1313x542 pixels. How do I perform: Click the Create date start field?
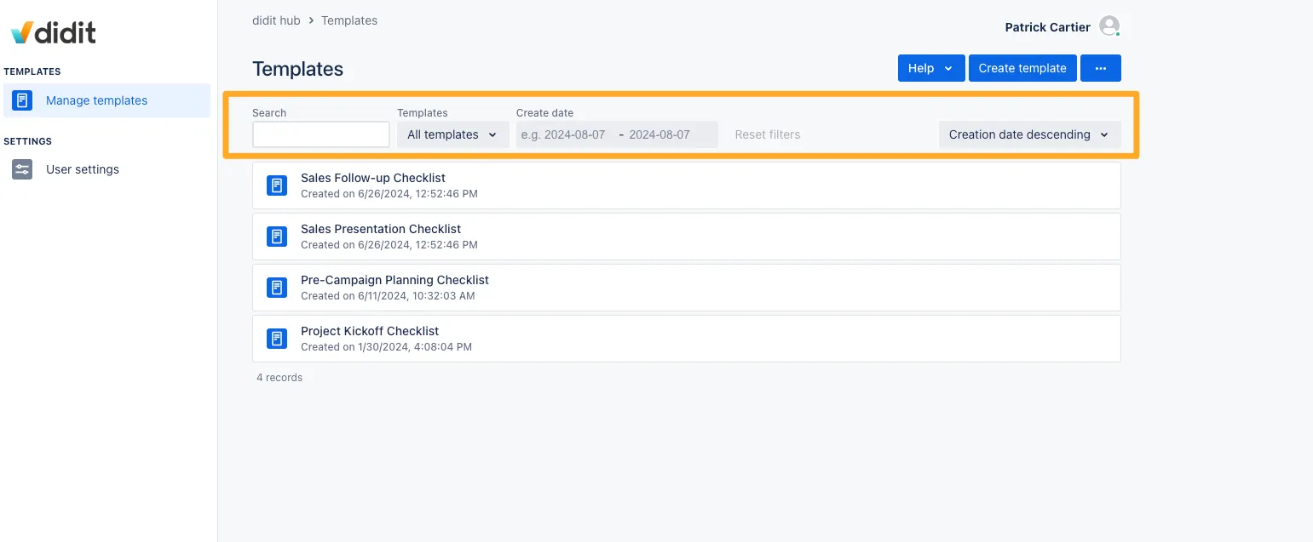pos(563,134)
